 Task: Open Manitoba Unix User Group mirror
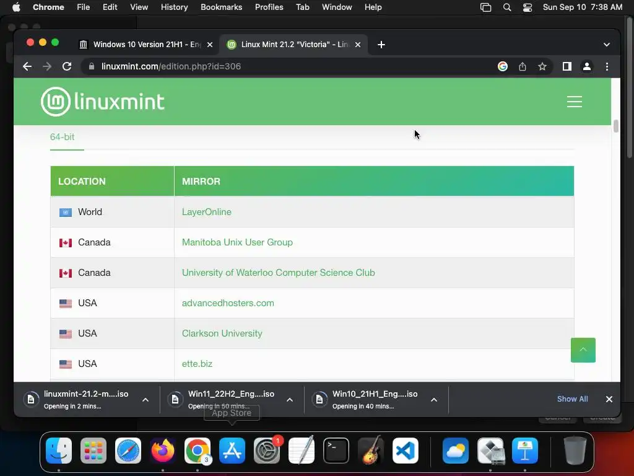pyautogui.click(x=237, y=242)
